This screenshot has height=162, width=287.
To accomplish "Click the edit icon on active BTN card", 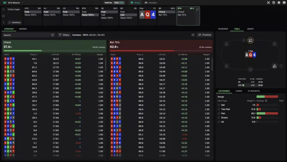I will coord(197,9).
